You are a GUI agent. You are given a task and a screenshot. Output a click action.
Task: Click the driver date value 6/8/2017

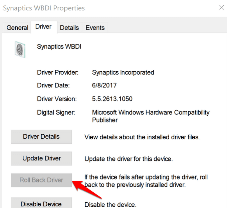(104, 85)
